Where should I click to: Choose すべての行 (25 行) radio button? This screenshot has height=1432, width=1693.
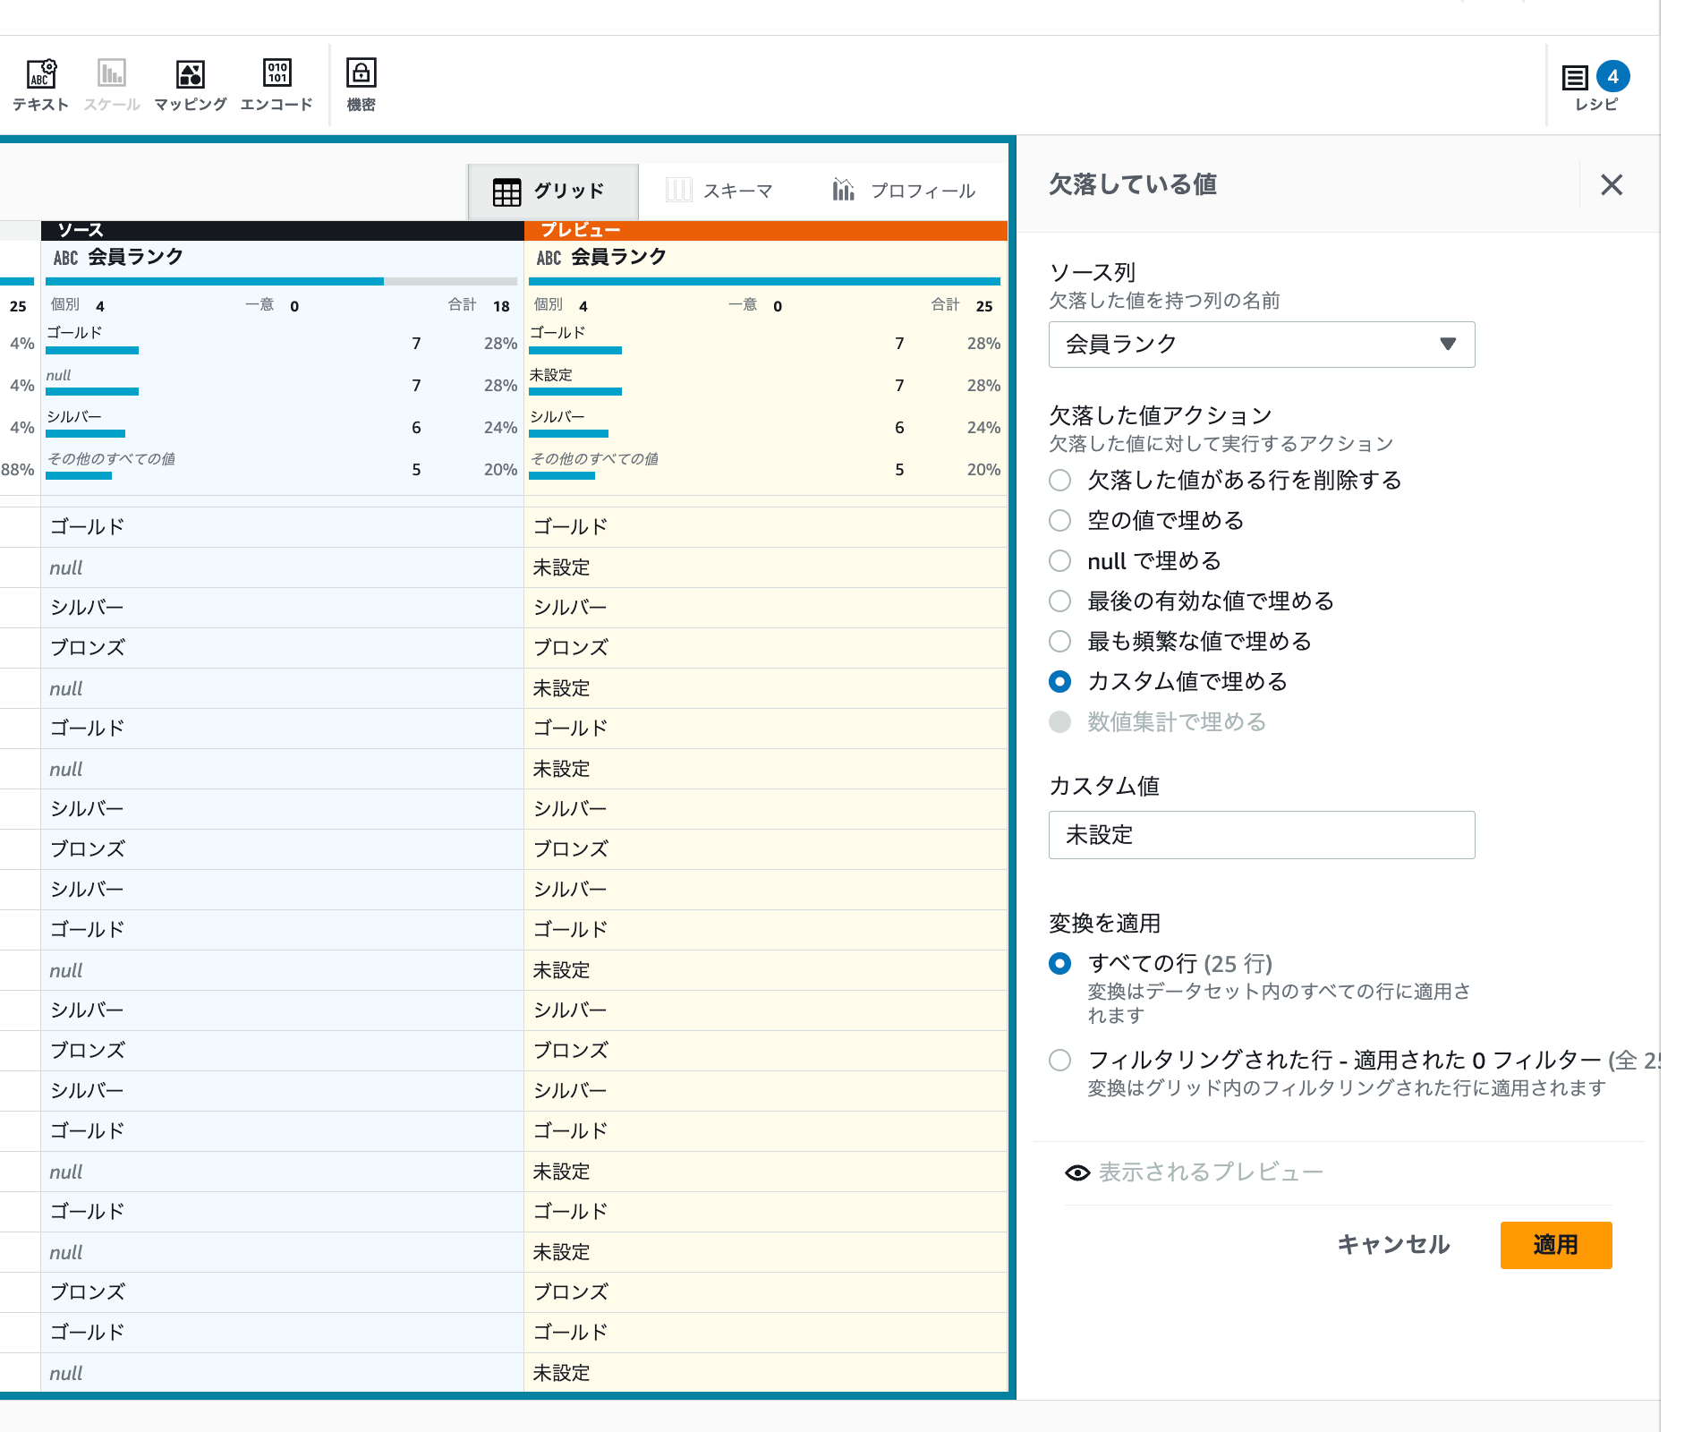[x=1059, y=964]
